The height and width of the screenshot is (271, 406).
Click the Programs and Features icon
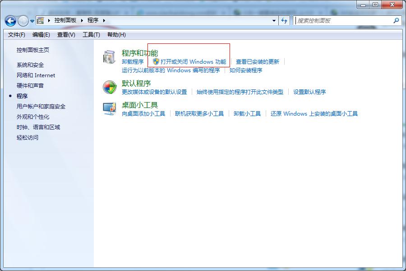coord(110,58)
